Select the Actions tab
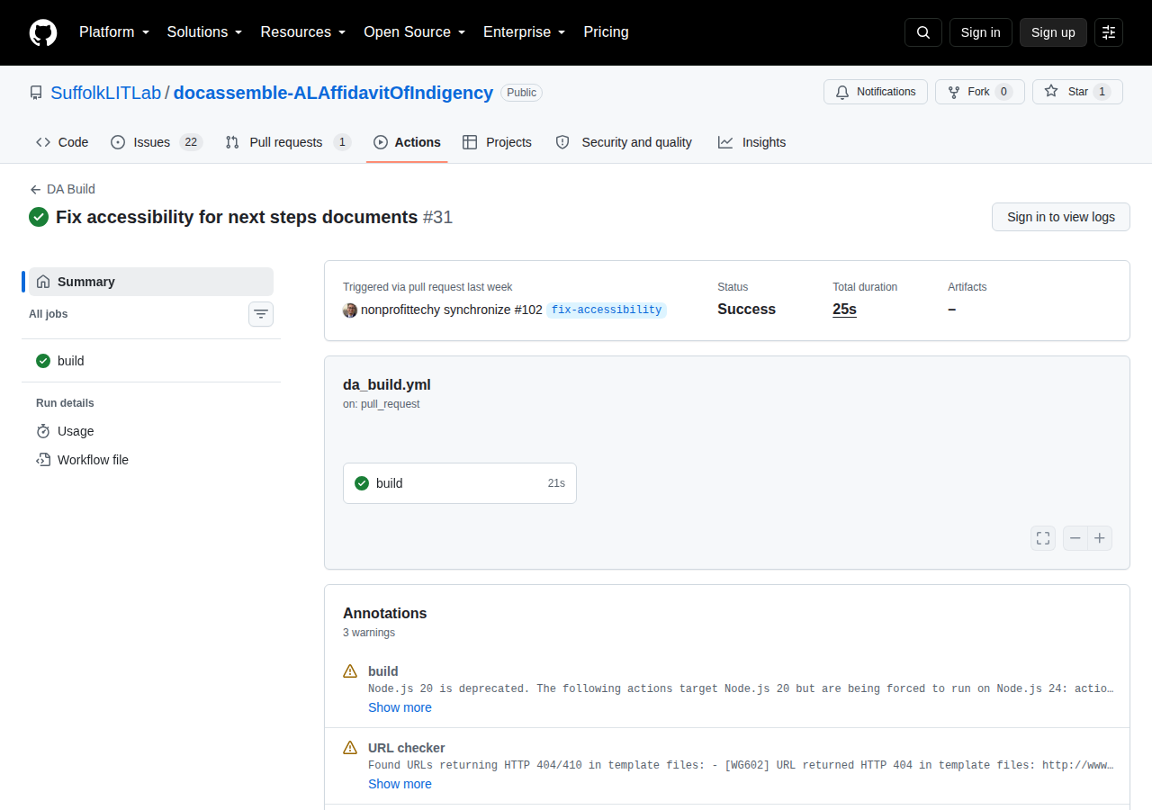Image resolution: width=1152 pixels, height=810 pixels. tap(407, 142)
